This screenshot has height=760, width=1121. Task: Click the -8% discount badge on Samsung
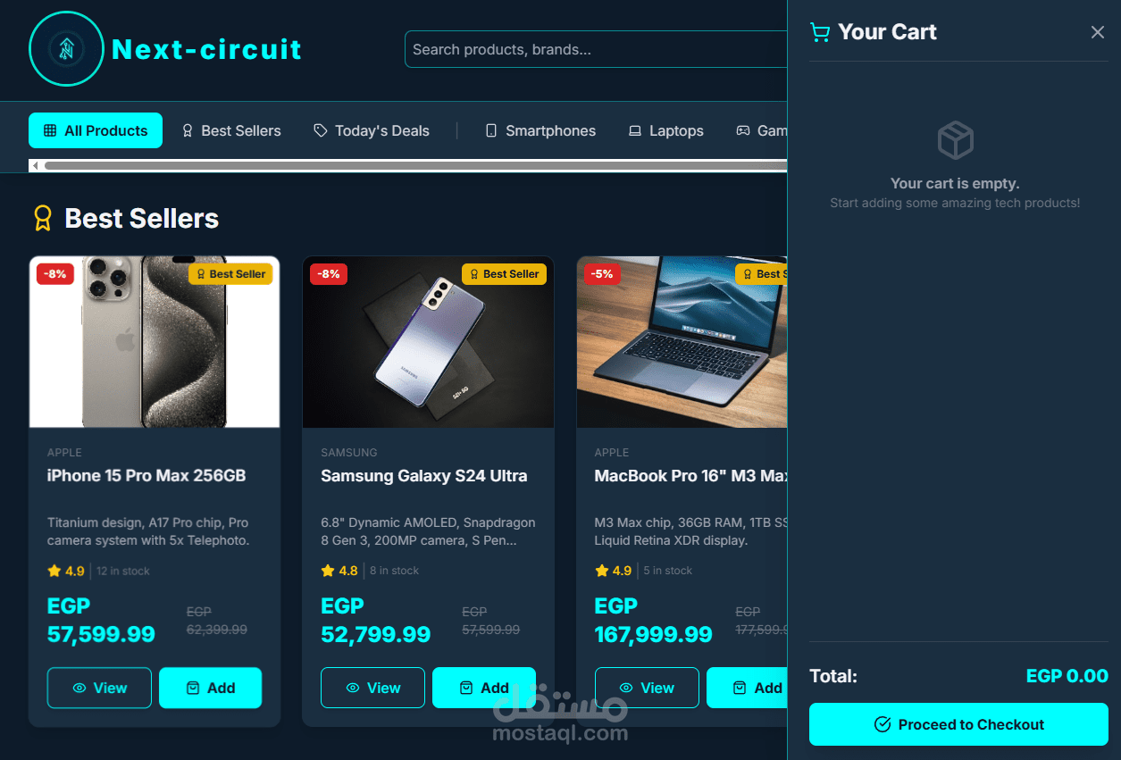point(329,274)
